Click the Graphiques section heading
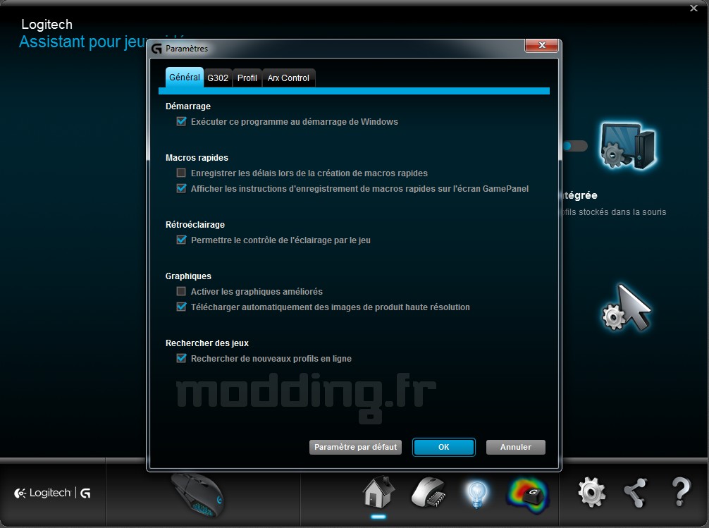The width and height of the screenshot is (709, 528). pos(188,276)
